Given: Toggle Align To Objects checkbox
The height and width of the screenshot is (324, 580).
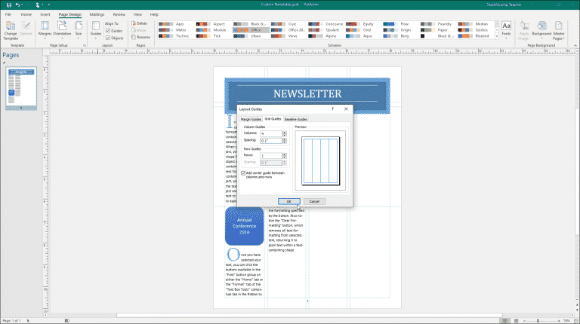Looking at the screenshot, I should pos(108,38).
